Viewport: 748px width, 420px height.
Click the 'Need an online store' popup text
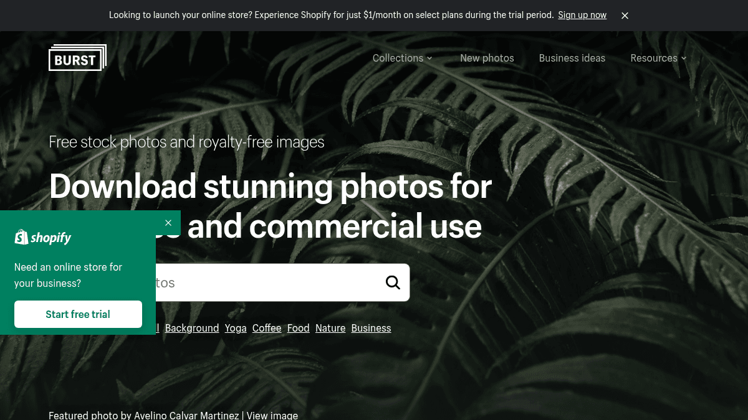tap(69, 275)
